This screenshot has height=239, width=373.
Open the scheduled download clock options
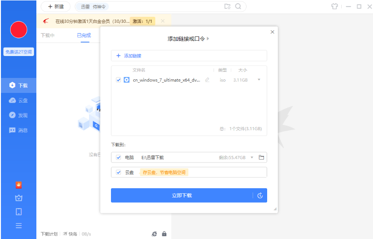tap(260, 195)
